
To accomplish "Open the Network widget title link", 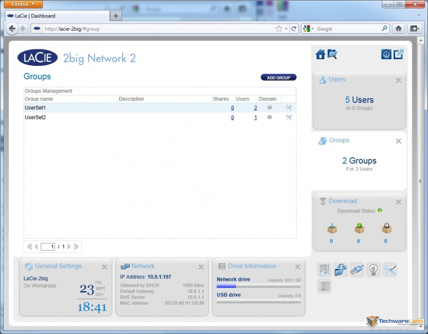I will coord(143,266).
